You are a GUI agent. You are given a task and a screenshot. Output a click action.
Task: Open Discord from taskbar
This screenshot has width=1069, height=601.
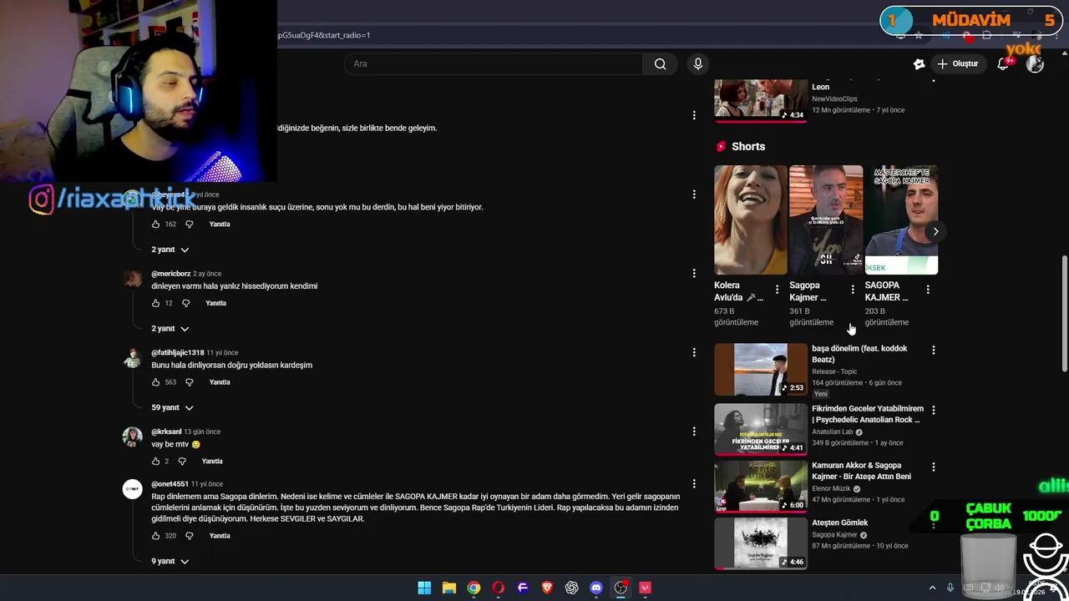(595, 588)
